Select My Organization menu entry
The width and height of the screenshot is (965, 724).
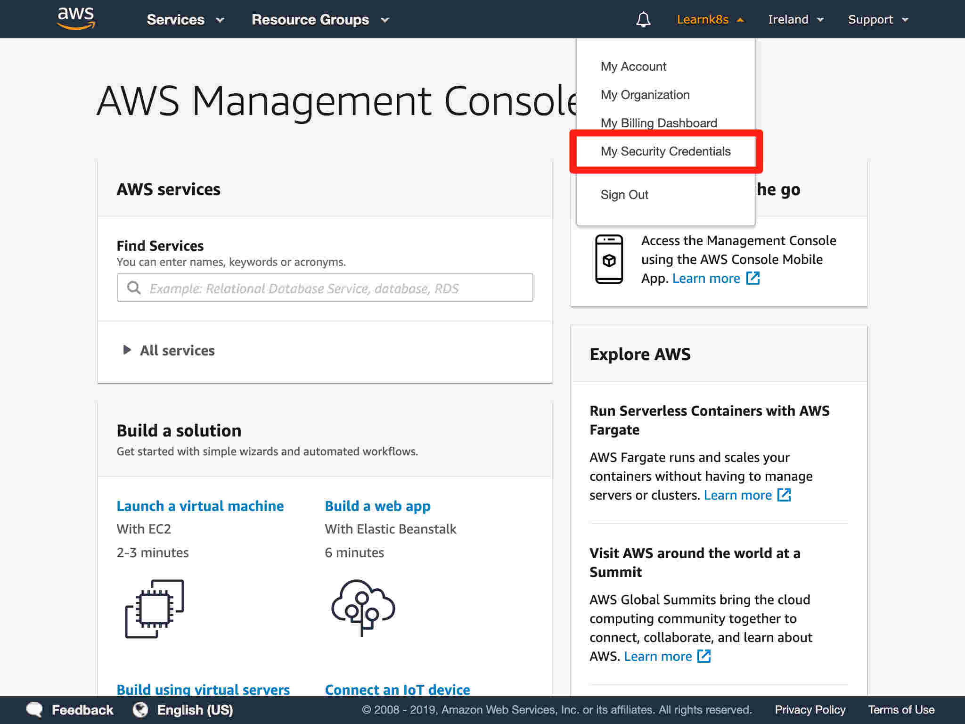click(x=645, y=95)
